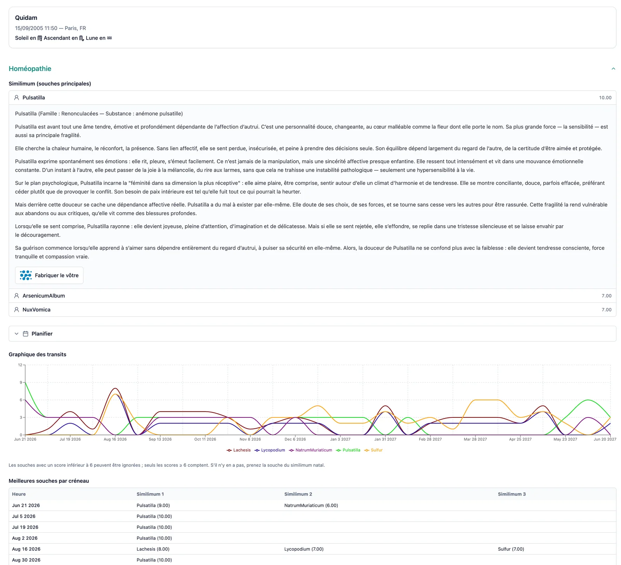
Task: Click the Aug 16 2026 chart axis label
Action: click(x=115, y=439)
